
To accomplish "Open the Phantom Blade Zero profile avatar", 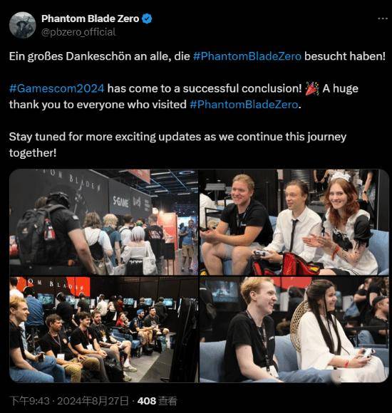I will tap(22, 26).
